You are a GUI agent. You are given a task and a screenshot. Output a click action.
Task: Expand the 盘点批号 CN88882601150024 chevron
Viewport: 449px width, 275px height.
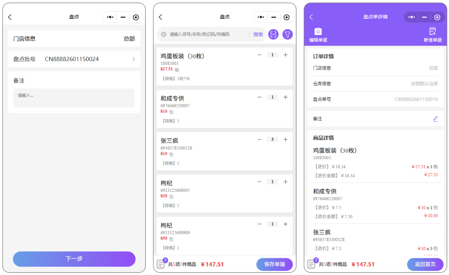(133, 59)
